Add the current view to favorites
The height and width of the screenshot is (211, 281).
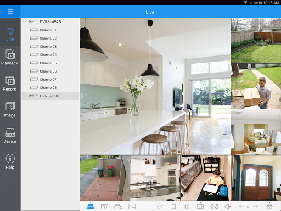coord(159,207)
